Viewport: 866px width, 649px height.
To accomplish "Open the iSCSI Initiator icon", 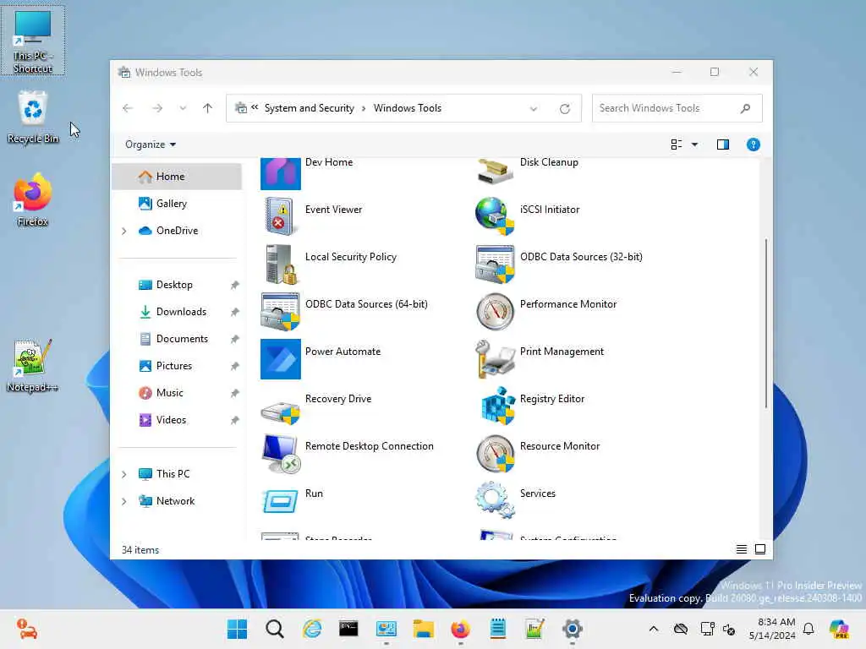I will (x=495, y=216).
